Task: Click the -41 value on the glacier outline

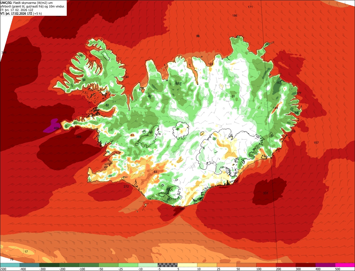Action: click(x=177, y=129)
